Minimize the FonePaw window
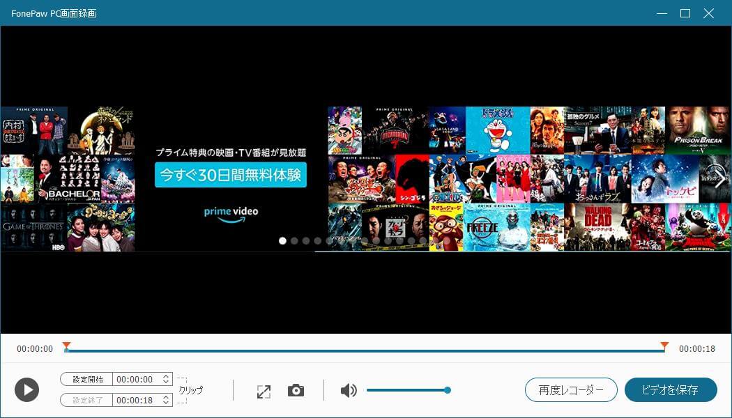This screenshot has height=418, width=732. 662,13
